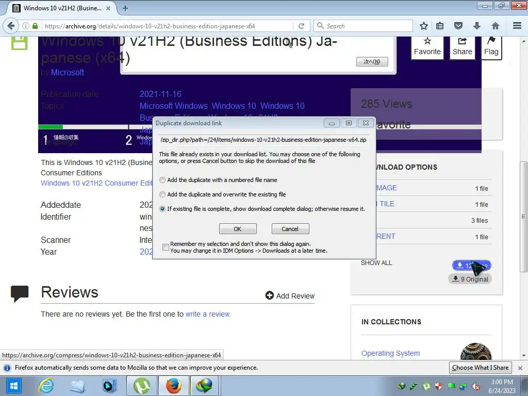Viewport: 528px width, 396px height.
Task: Launch Internet Explorer from the taskbar
Action: click(46, 386)
